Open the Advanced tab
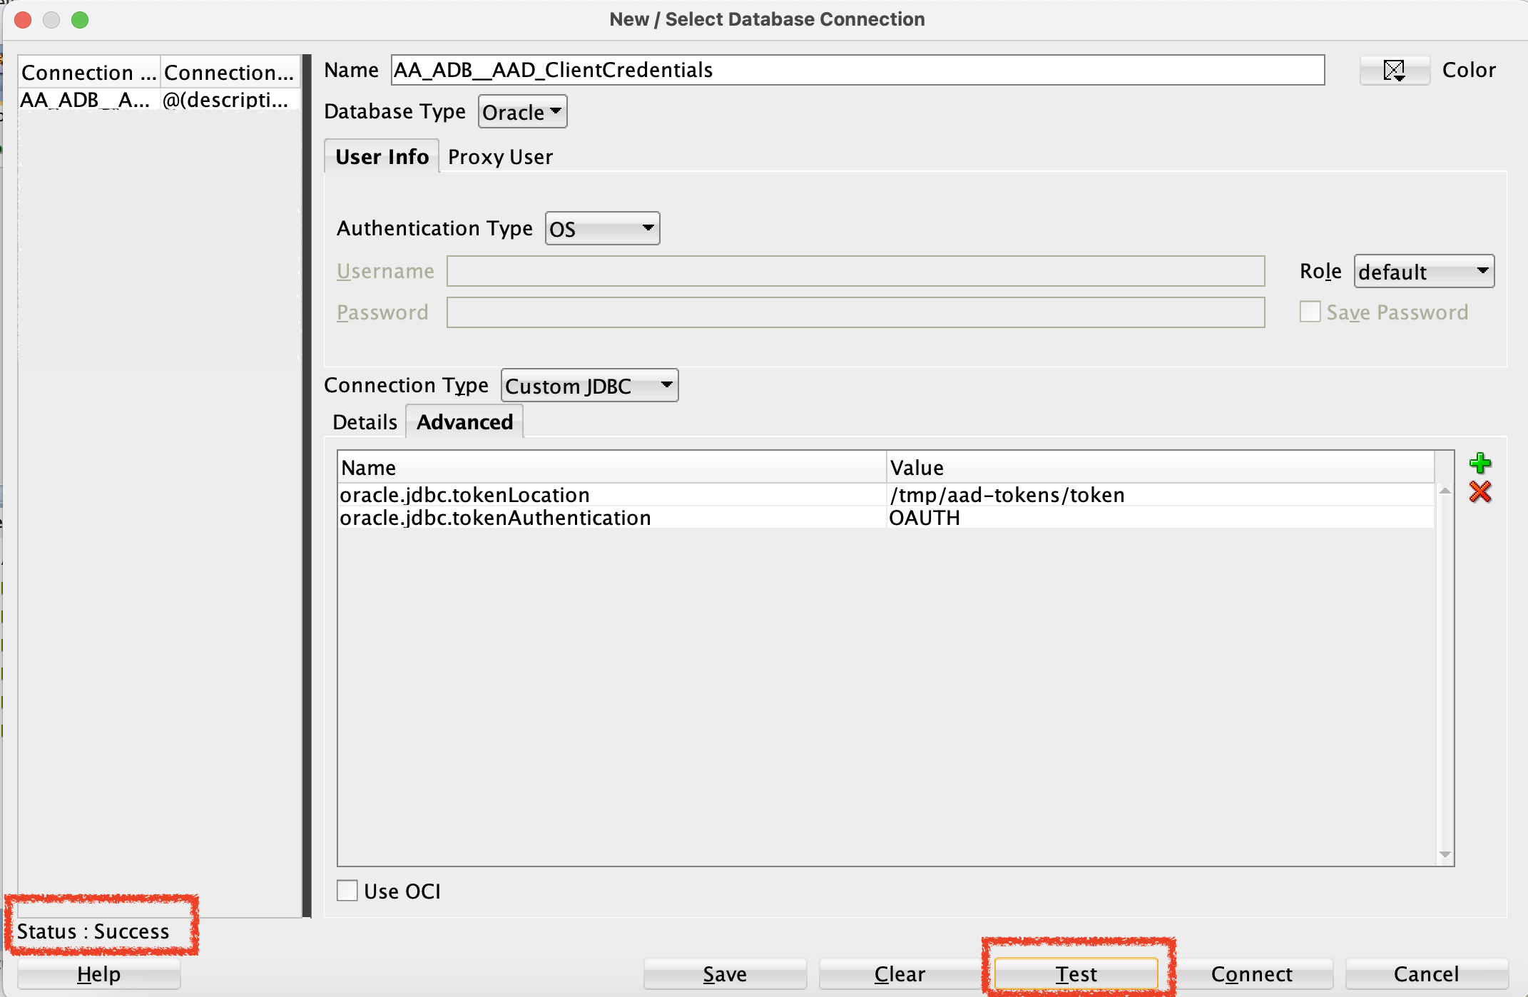 point(464,421)
